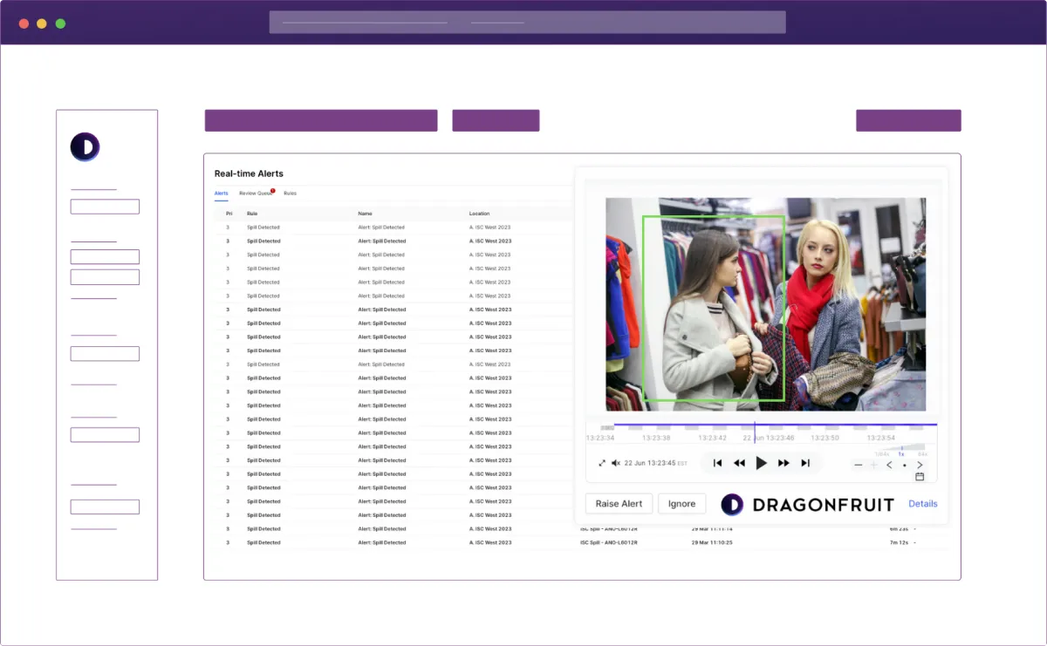Jump to start using skip-back icon

(x=717, y=462)
